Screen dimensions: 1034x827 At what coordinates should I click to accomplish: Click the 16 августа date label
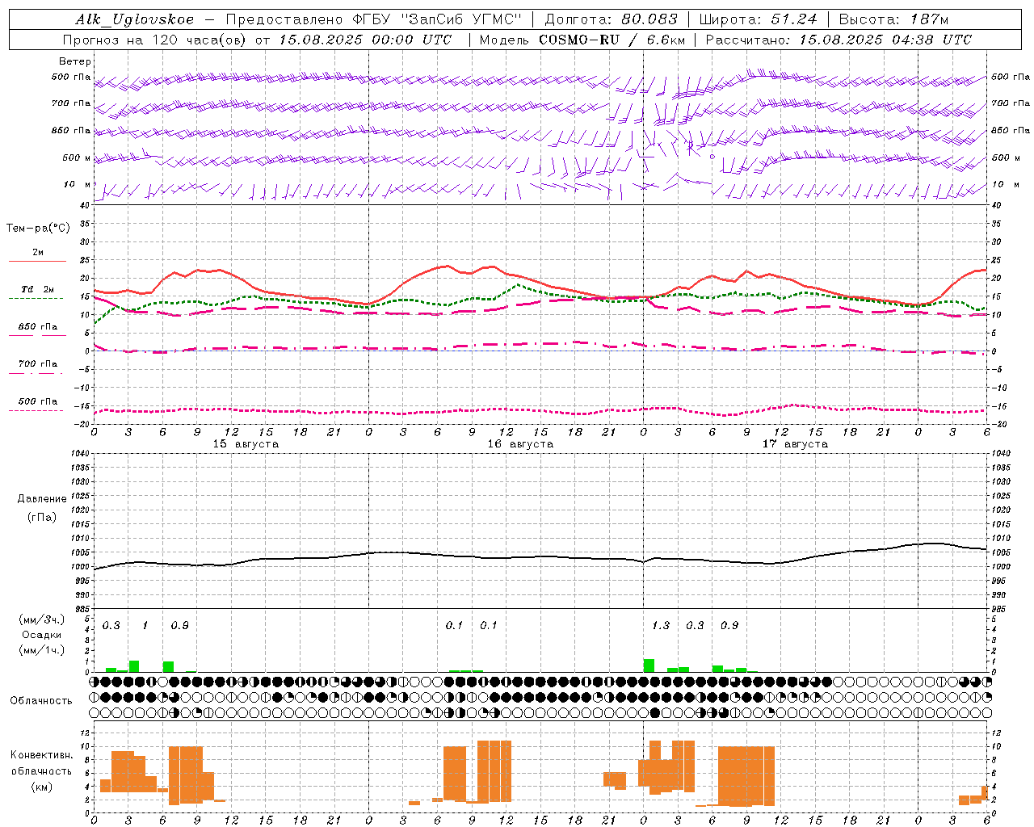(x=520, y=444)
